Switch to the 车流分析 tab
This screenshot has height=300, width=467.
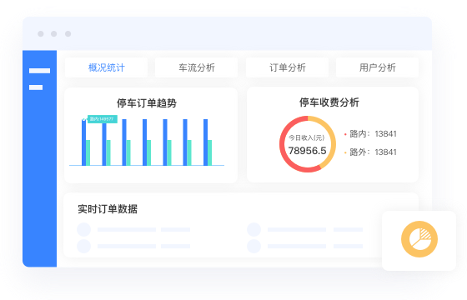197,67
